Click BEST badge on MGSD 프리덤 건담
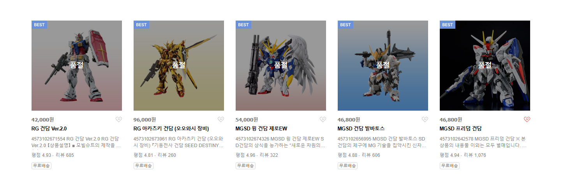 (x=448, y=25)
